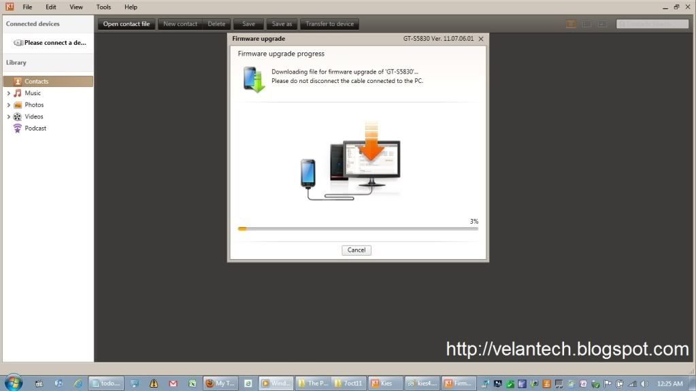Close the Firmware upgrade dialog
This screenshot has height=391, width=696.
tap(481, 39)
